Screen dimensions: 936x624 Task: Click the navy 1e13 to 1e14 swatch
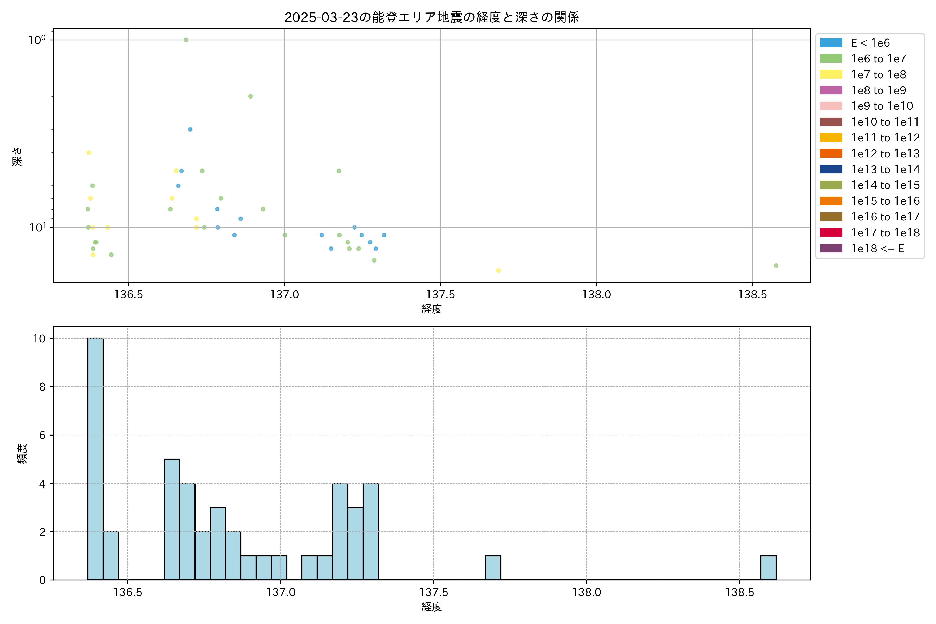tap(830, 170)
